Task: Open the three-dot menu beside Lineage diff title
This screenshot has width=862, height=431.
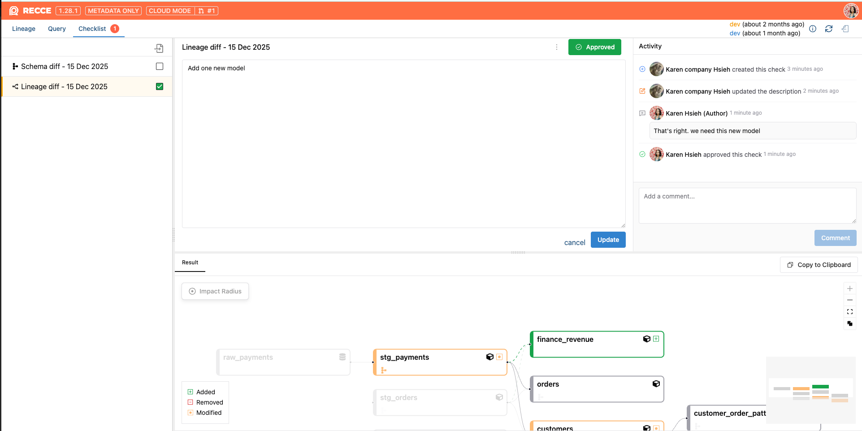Action: pos(556,47)
